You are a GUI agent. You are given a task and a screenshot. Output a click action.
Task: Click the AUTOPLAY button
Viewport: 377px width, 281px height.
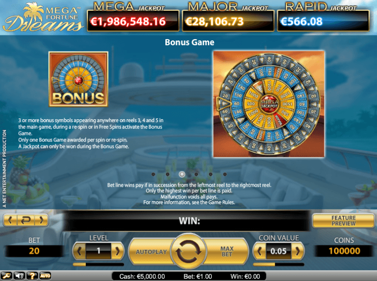tap(151, 252)
